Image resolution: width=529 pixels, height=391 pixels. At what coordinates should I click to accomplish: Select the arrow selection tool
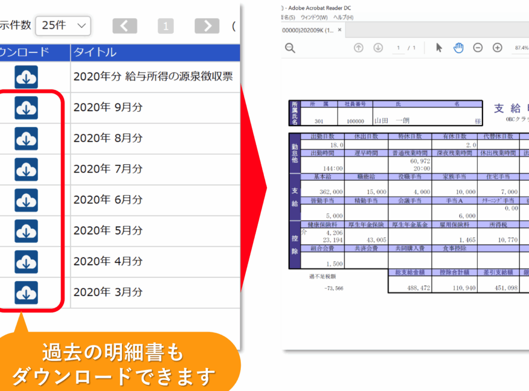coord(439,48)
